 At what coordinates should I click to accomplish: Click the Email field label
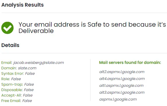(7, 63)
